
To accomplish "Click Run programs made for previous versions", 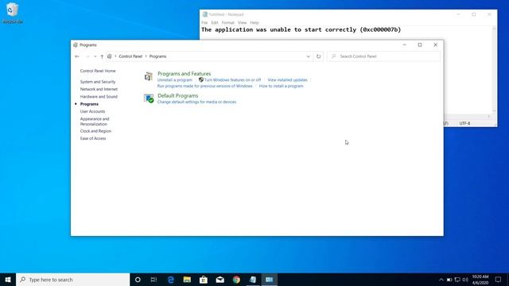I will (205, 86).
